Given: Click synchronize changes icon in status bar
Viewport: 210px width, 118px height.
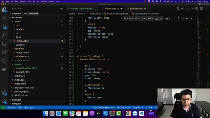Looking at the screenshot, I should [20, 108].
